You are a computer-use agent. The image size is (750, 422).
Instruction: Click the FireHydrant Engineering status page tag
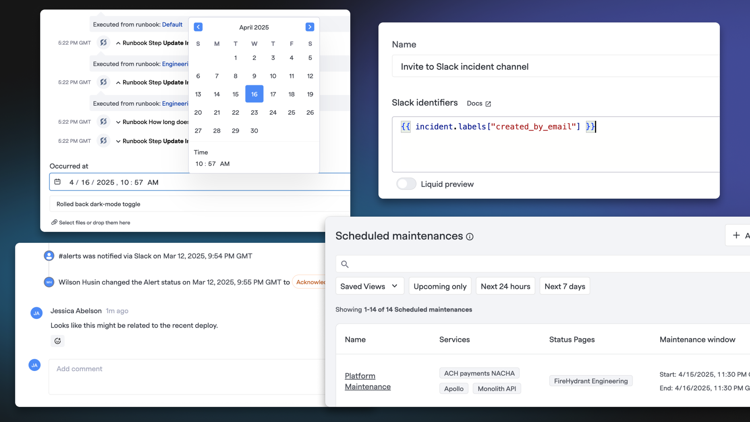590,381
